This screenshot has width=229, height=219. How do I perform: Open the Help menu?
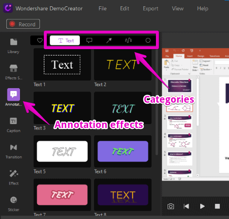(203, 8)
